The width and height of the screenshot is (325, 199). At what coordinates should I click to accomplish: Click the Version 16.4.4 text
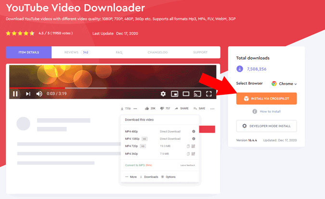pos(247,140)
